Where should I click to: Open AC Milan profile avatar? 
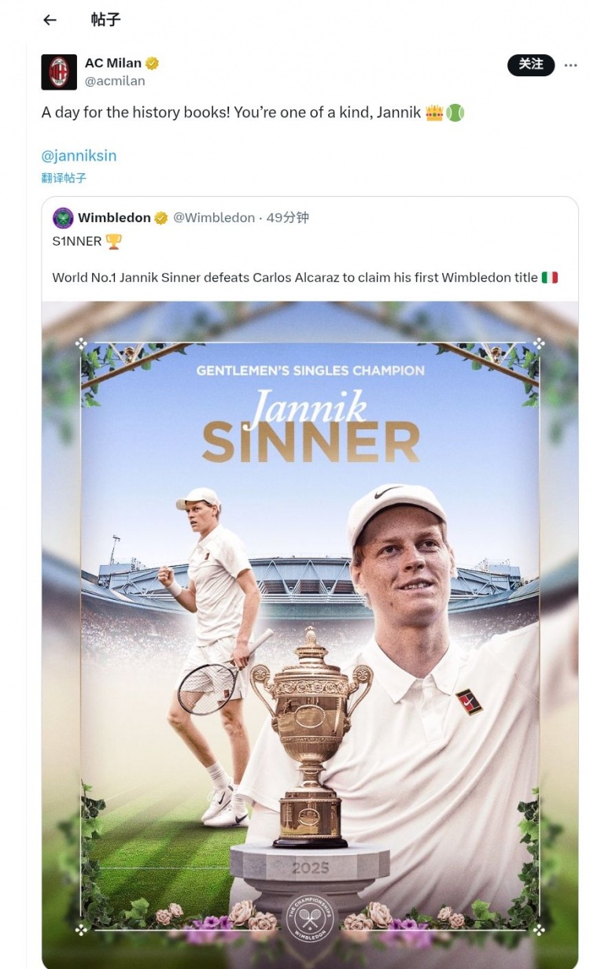[x=59, y=72]
